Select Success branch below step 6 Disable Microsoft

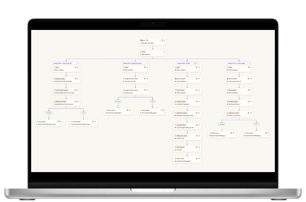point(49,113)
